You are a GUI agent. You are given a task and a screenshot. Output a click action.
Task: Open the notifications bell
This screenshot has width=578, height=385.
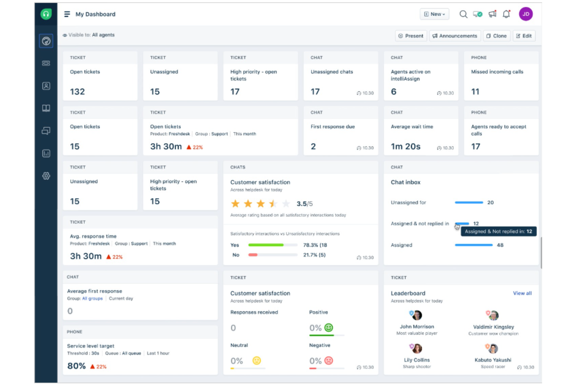pyautogui.click(x=507, y=14)
